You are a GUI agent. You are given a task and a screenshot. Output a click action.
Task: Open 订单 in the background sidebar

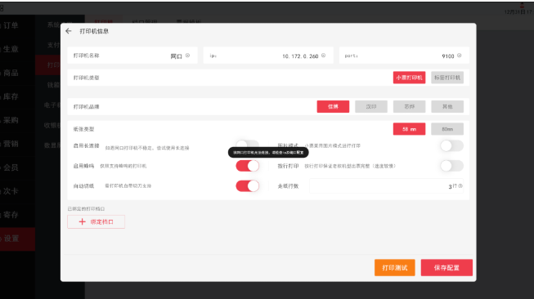tap(10, 25)
